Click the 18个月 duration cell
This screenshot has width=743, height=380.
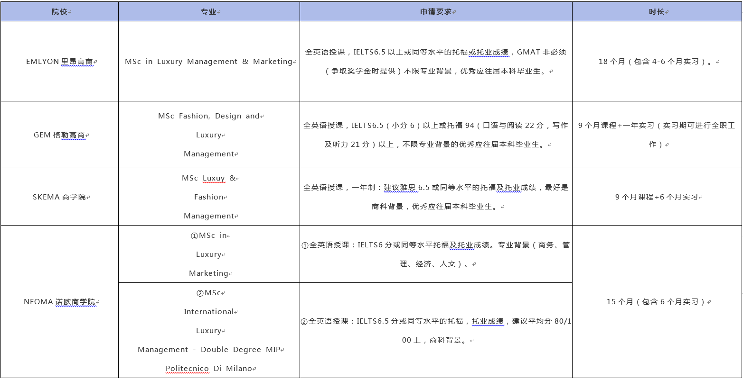(657, 62)
